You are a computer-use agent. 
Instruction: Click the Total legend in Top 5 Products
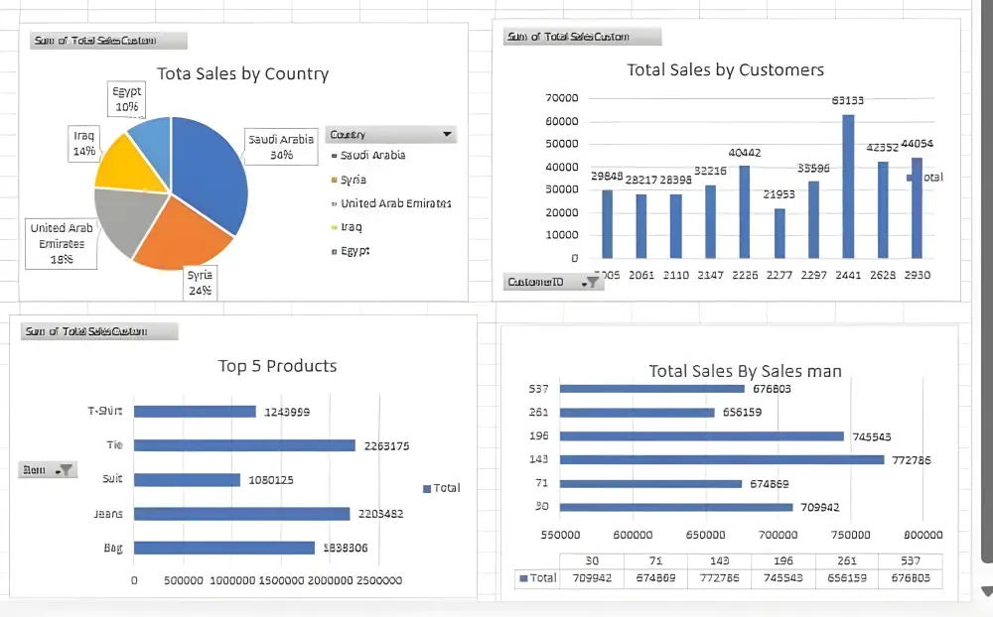442,488
